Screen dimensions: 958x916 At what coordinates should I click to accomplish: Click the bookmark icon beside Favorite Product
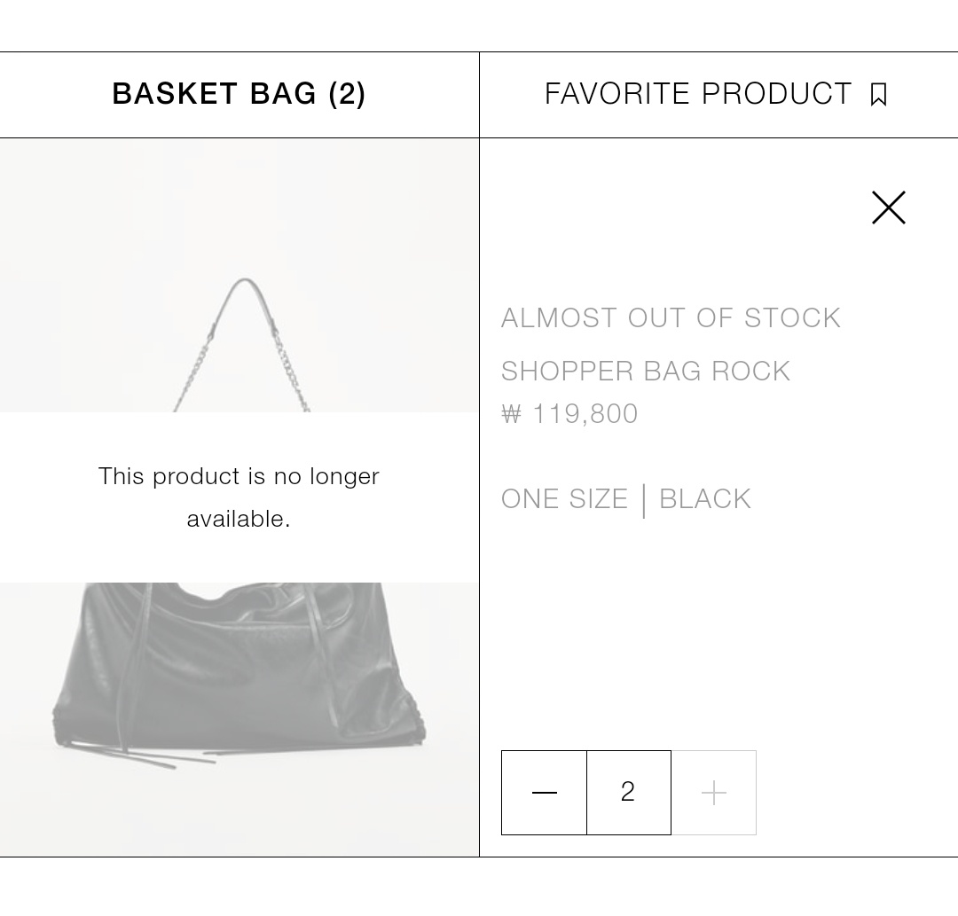[x=878, y=95]
